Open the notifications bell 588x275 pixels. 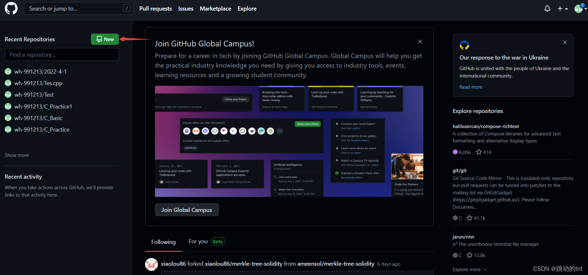pyautogui.click(x=547, y=9)
